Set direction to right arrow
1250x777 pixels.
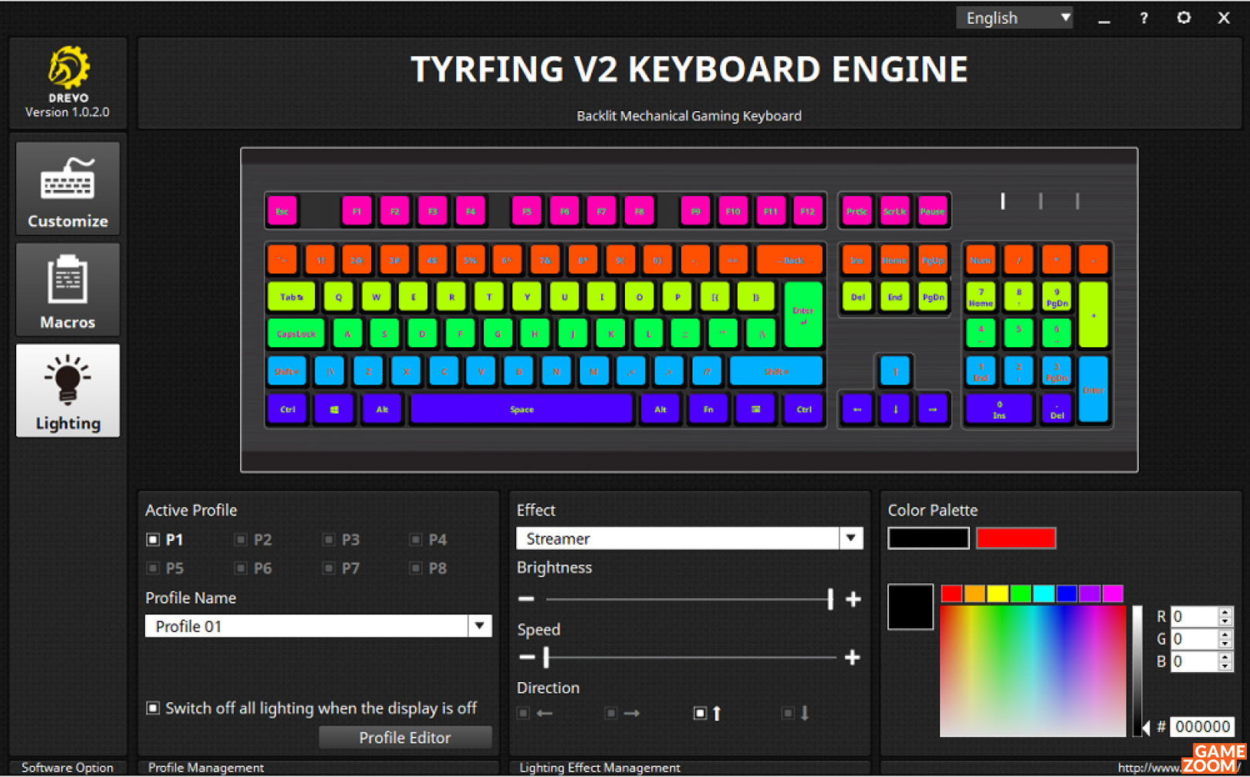tap(611, 713)
